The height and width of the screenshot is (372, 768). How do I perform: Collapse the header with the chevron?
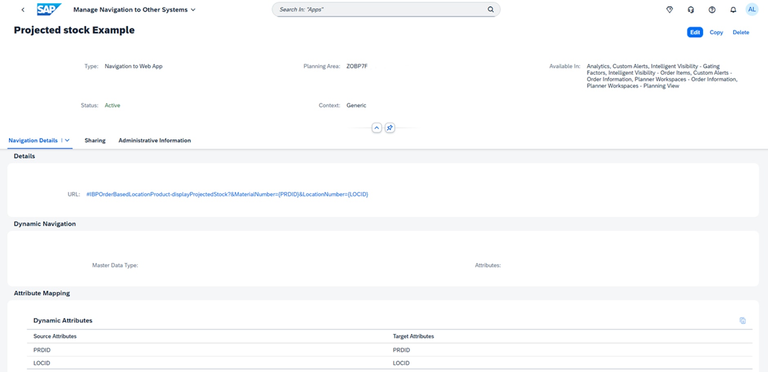point(376,128)
